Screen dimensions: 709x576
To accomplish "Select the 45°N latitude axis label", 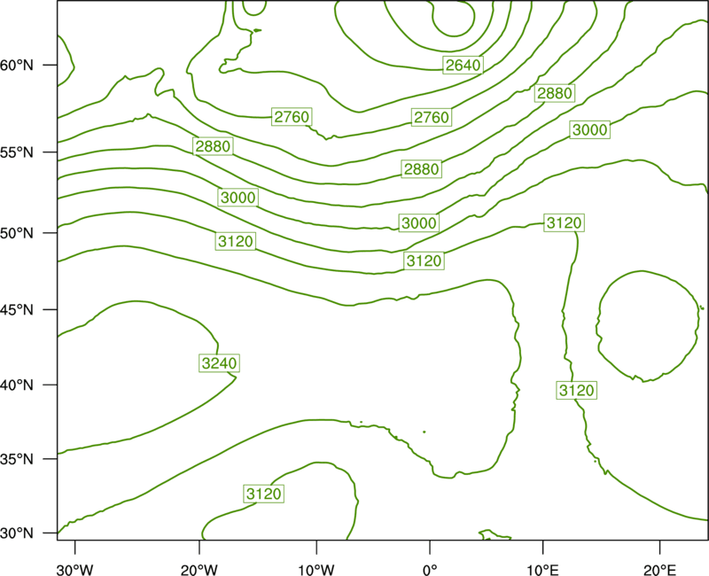I will pyautogui.click(x=17, y=310).
